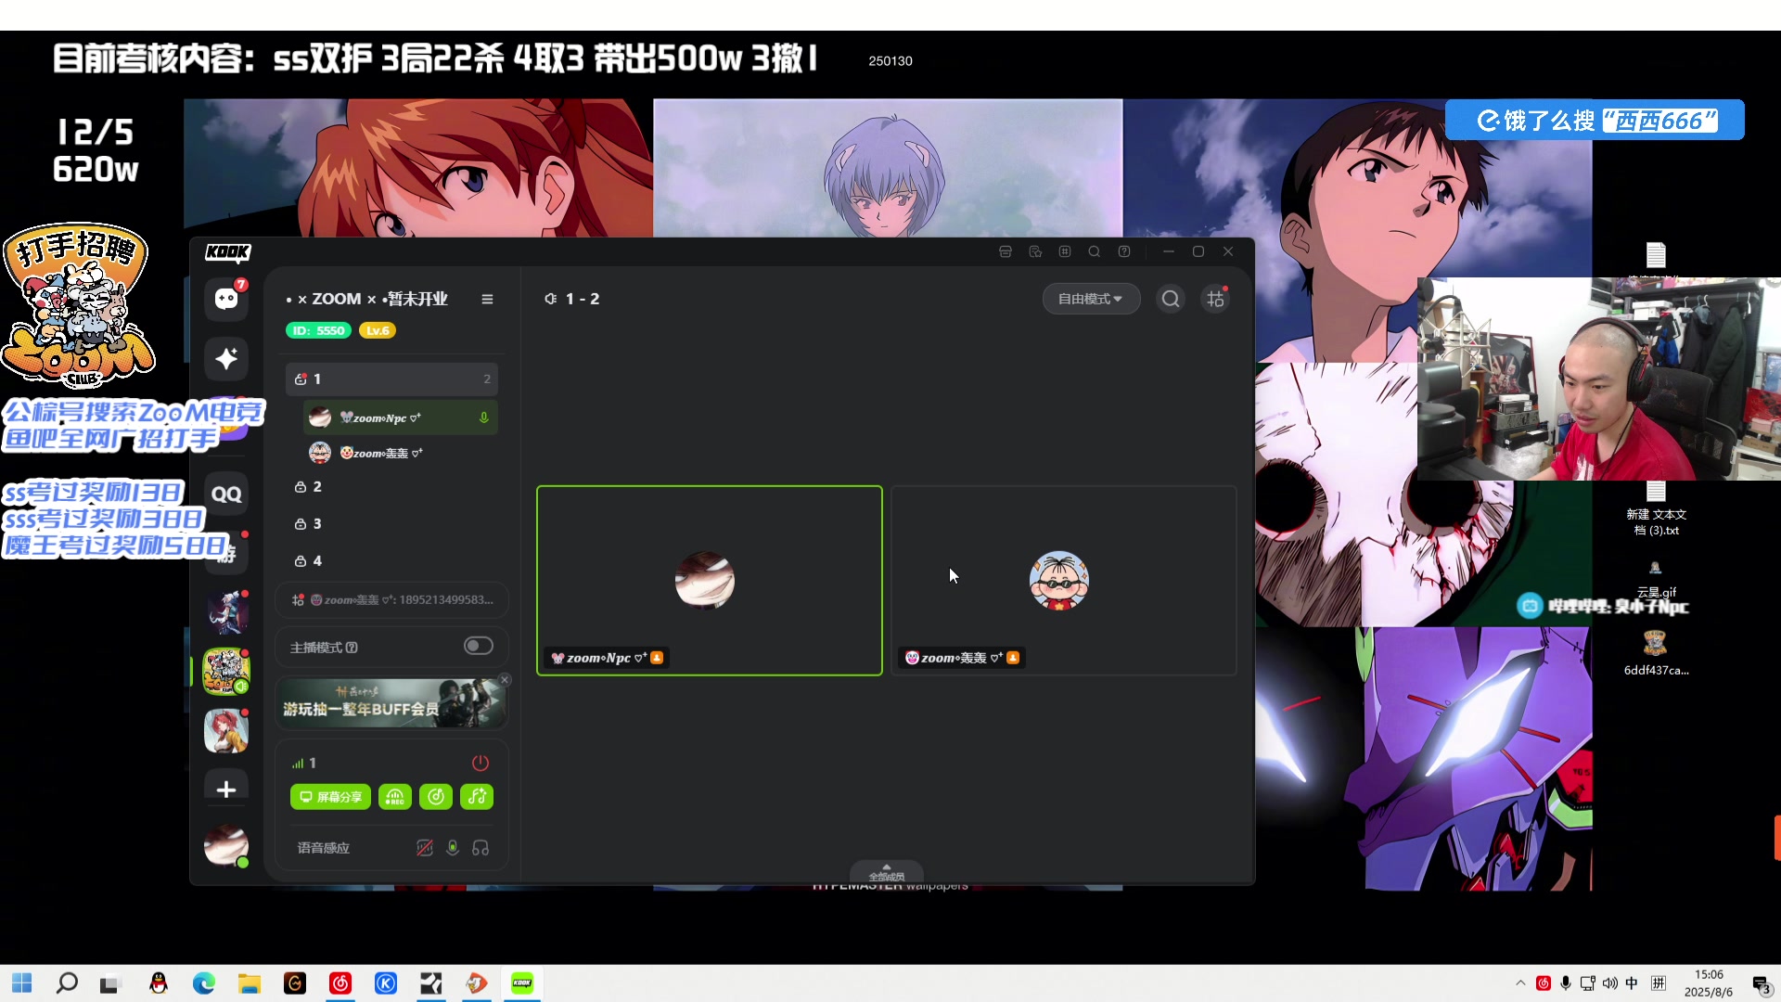Click the ID: 5550 badge

click(318, 330)
